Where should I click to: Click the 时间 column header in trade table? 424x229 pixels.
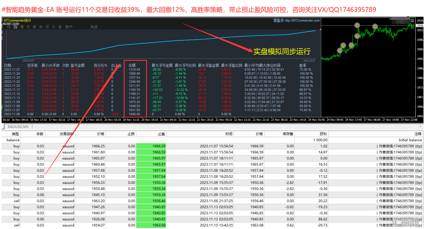(x=229, y=134)
